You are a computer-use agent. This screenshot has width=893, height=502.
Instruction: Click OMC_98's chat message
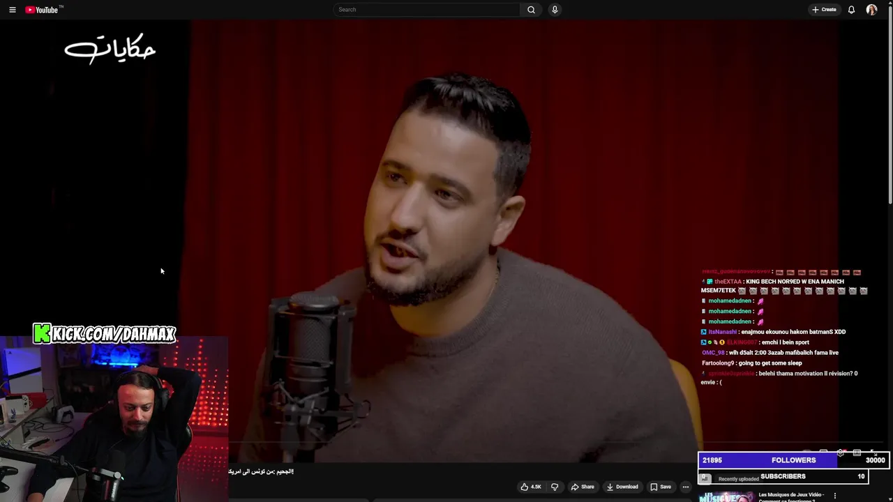(770, 353)
